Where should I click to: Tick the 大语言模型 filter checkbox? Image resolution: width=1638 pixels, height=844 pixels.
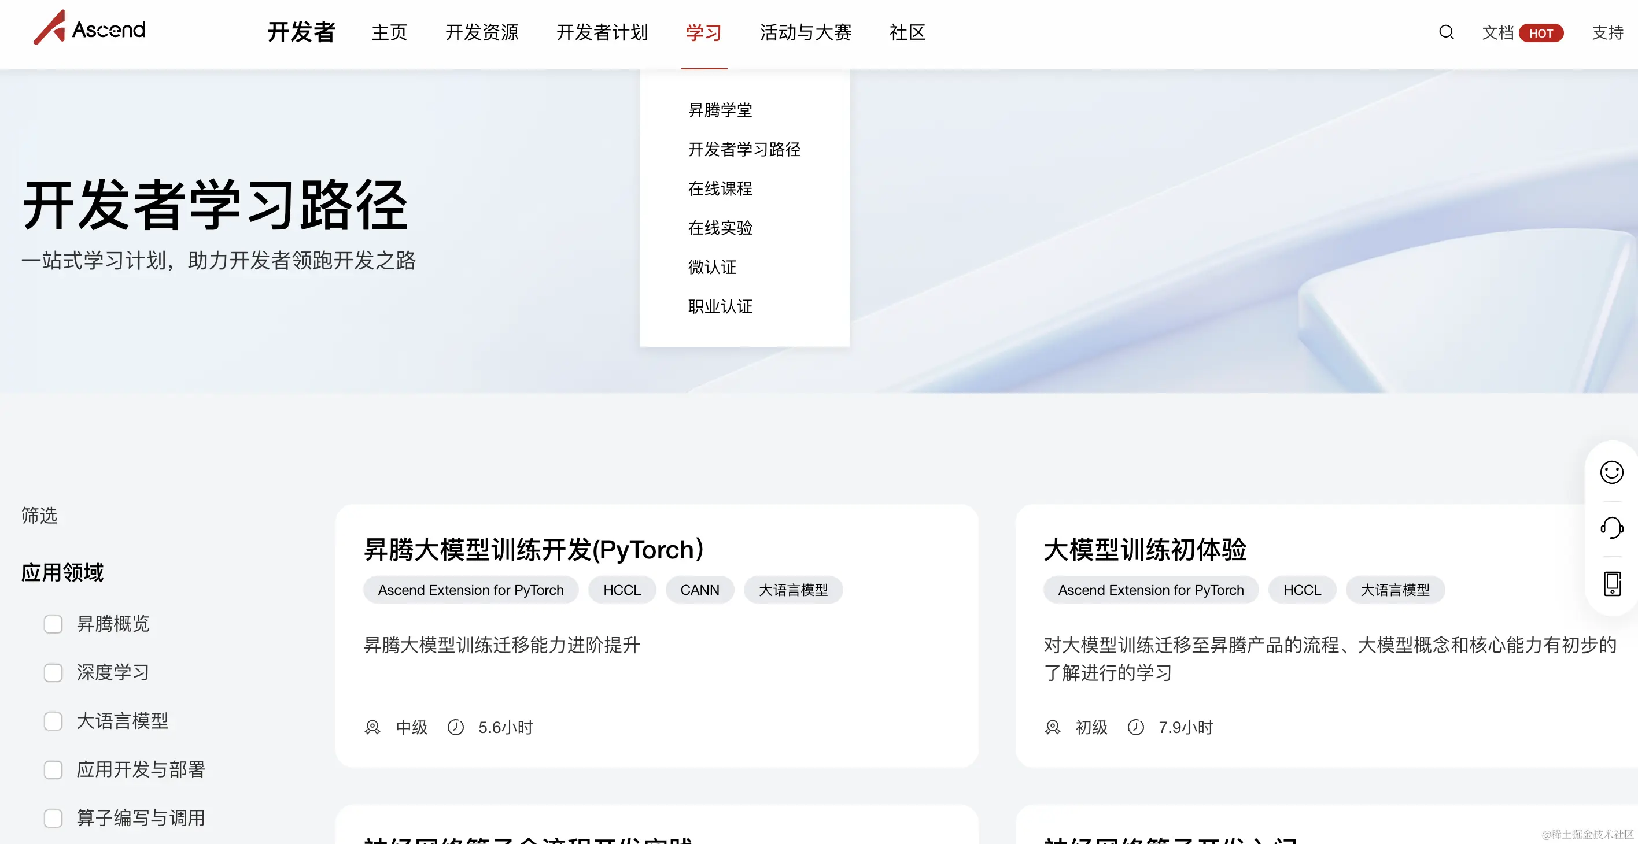(x=53, y=721)
